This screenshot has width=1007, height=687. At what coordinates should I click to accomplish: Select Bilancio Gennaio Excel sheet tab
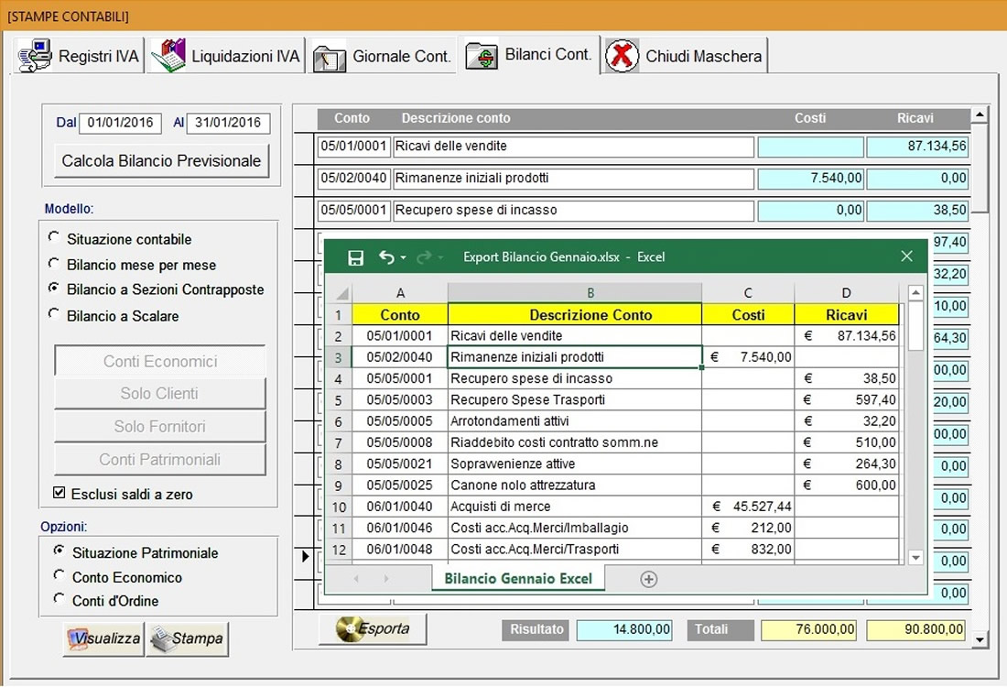pyautogui.click(x=518, y=578)
